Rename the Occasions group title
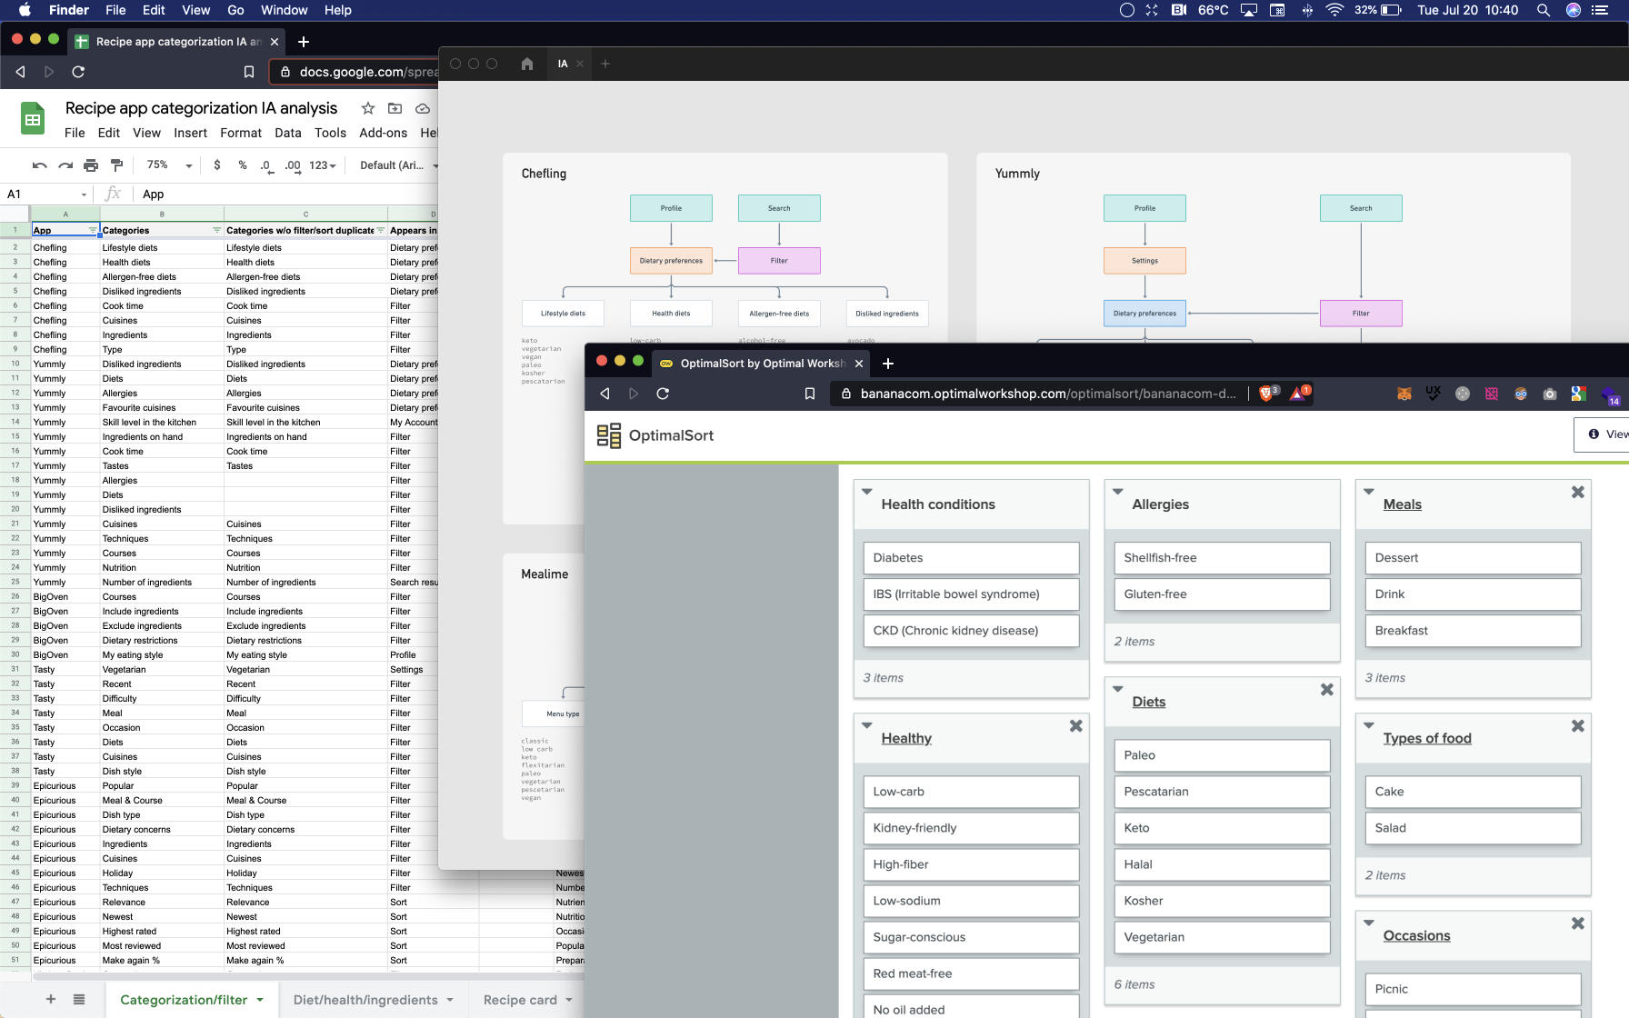1629x1018 pixels. pyautogui.click(x=1416, y=935)
